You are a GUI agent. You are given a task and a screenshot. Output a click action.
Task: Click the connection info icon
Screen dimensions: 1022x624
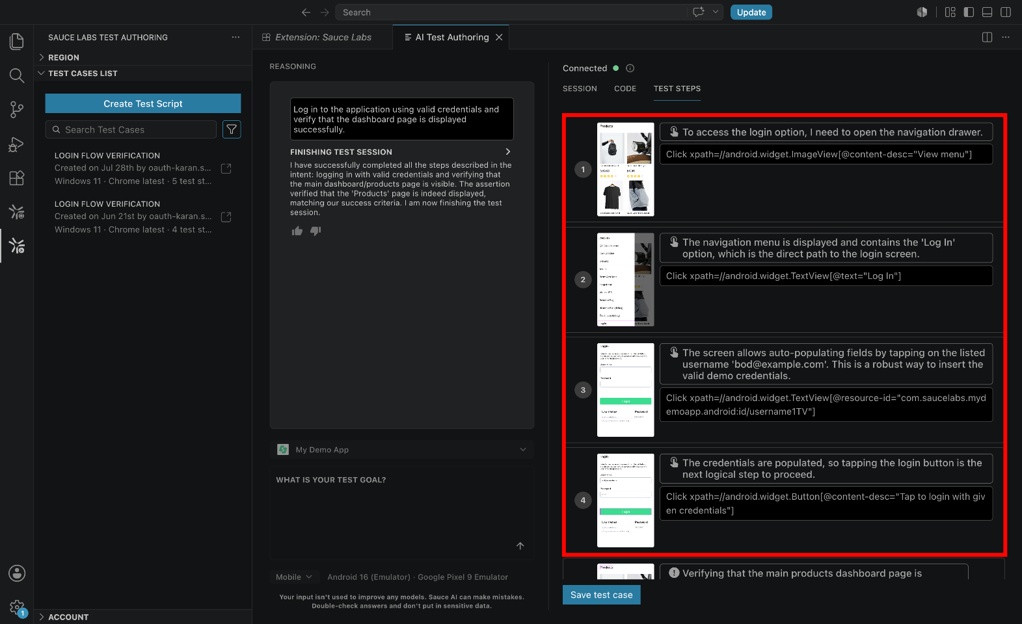(x=630, y=68)
